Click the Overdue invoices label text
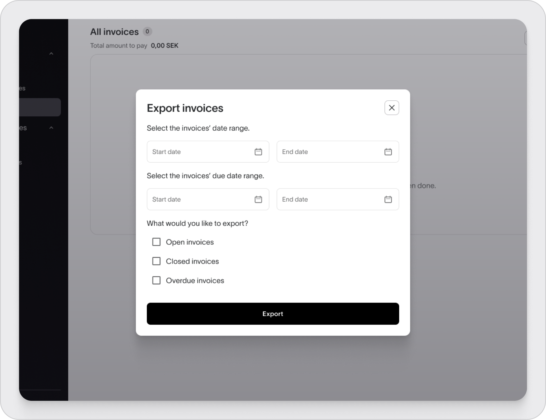Image resolution: width=546 pixels, height=420 pixels. (195, 280)
